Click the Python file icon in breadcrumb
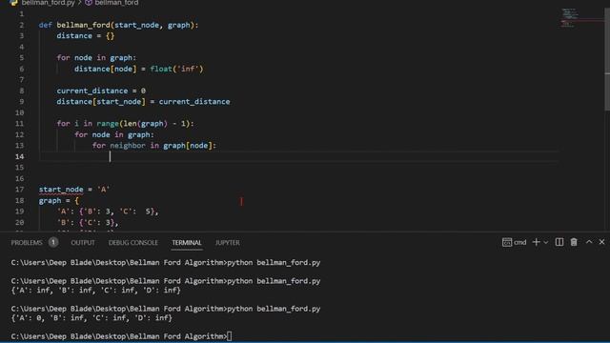 [14, 3]
